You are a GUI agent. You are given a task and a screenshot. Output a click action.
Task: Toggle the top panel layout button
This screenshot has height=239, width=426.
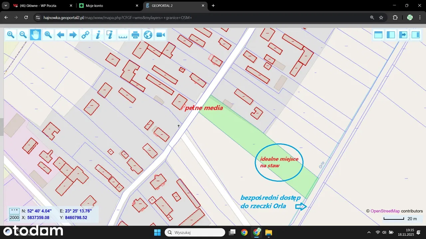pos(378,35)
